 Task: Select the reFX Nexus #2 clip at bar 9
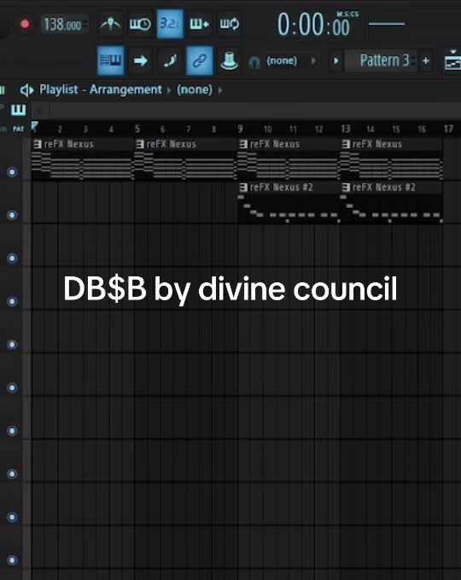point(289,203)
